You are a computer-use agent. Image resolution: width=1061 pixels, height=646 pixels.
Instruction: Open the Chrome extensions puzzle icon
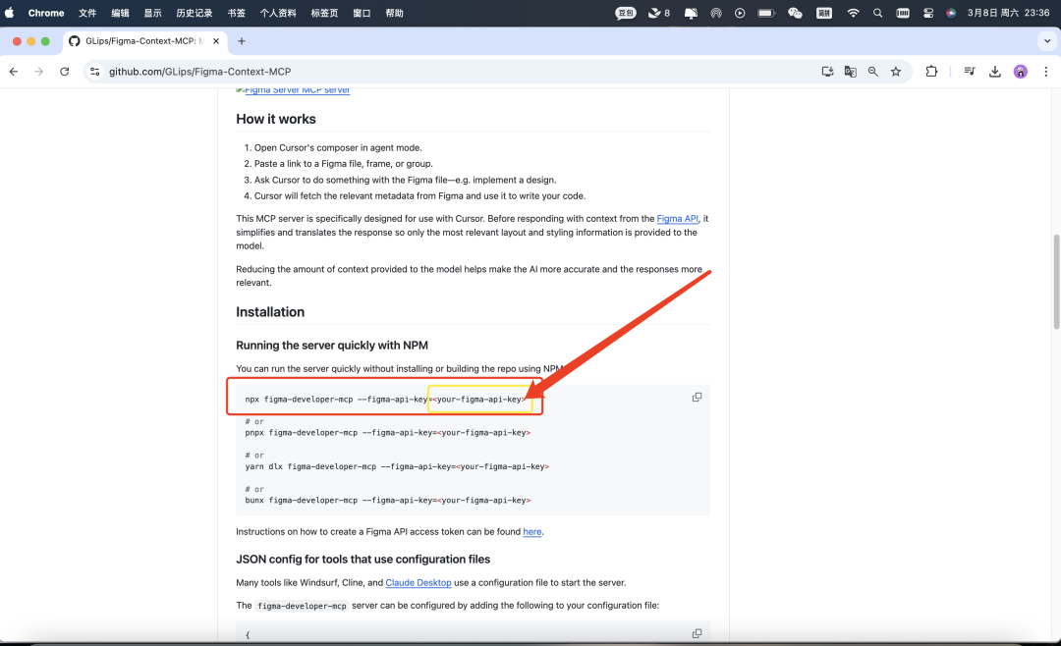931,72
